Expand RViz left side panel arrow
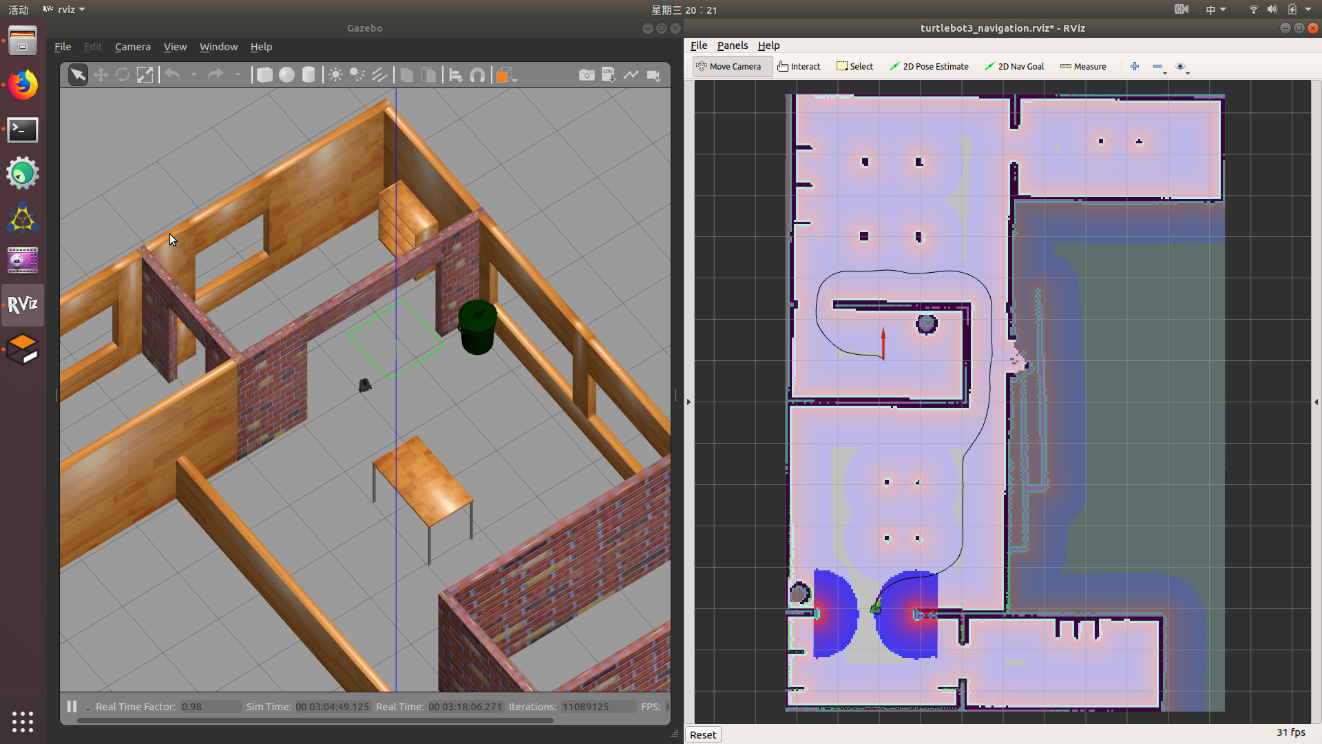 coord(689,402)
